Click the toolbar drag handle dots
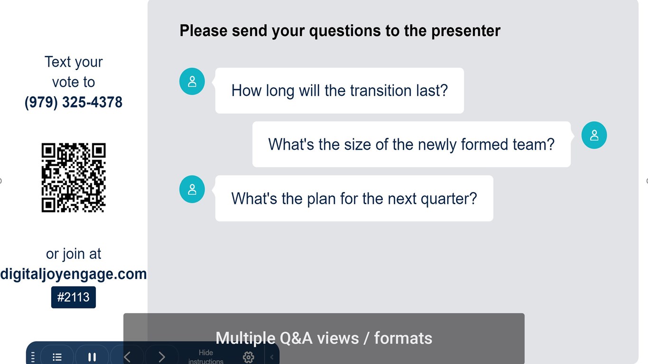The height and width of the screenshot is (364, 648). [33, 357]
